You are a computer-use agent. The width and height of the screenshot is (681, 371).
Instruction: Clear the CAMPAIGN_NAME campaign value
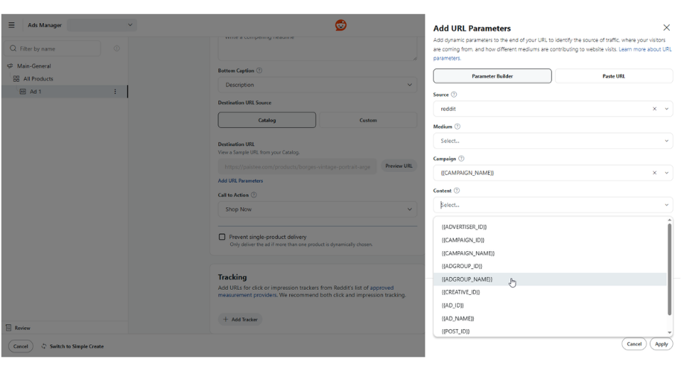[x=654, y=173]
